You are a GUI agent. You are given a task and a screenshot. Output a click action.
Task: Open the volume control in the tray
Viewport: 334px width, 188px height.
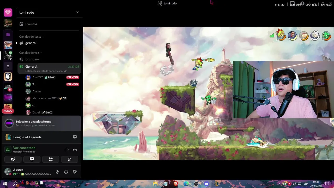pyautogui.click(x=294, y=184)
